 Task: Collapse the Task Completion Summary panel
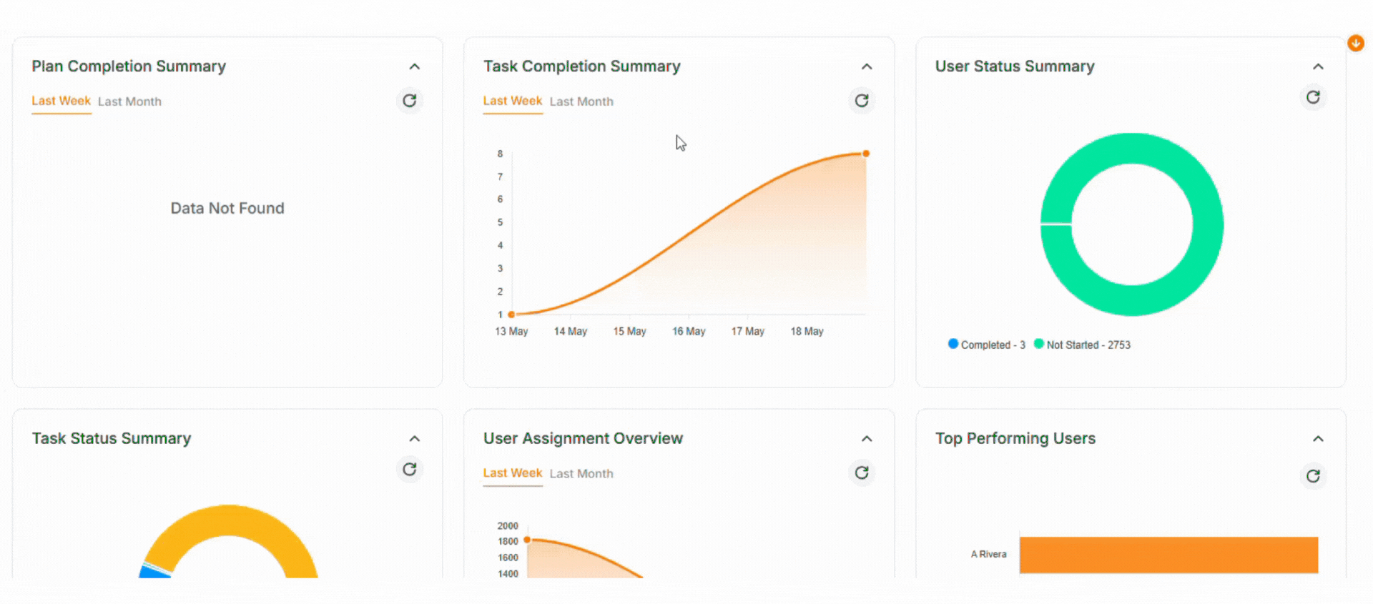tap(866, 66)
